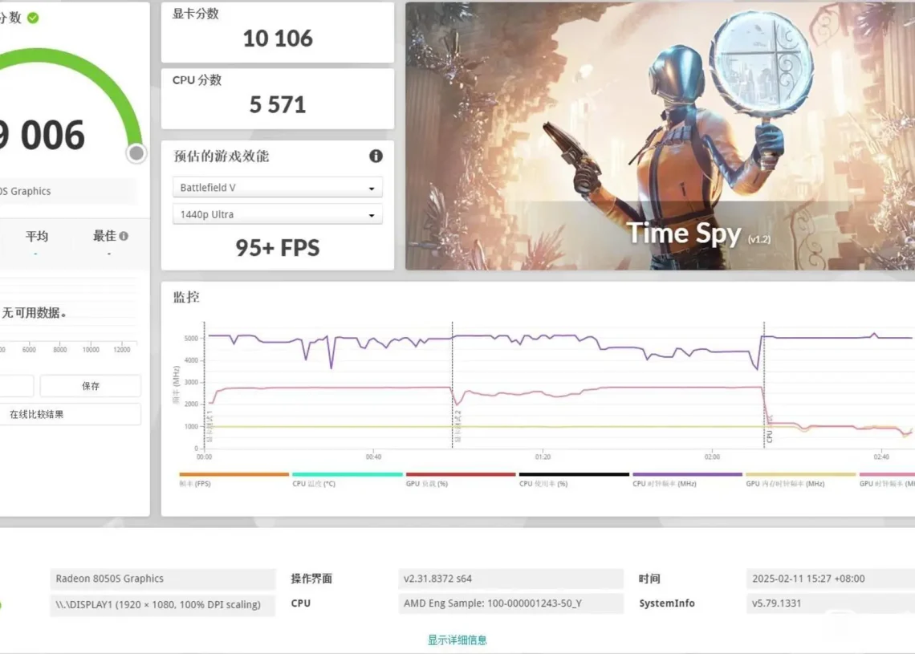This screenshot has height=654, width=915.
Task: Open the 显示详细信息 link
Action: (x=457, y=640)
